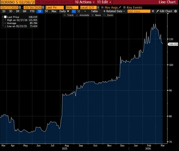Open the Daily frequency dropdown
This screenshot has height=151, width=179.
(63, 11)
